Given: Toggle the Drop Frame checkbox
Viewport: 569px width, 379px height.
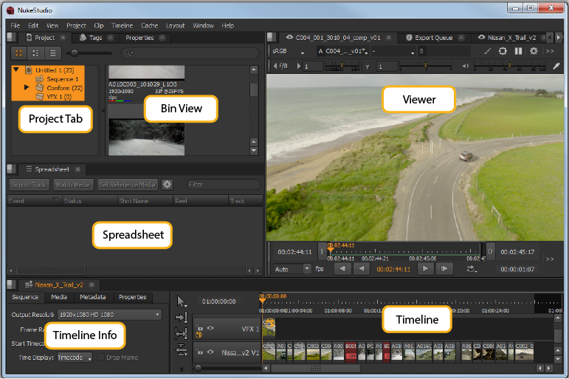Looking at the screenshot, I should tap(102, 358).
